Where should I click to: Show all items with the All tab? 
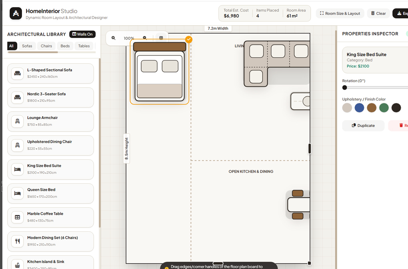click(11, 46)
